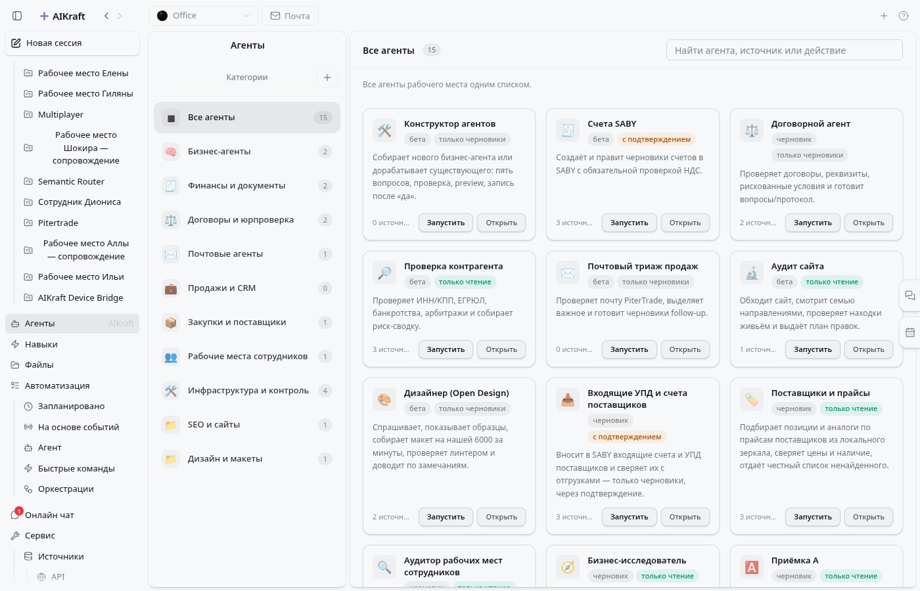Open the help question-mark icon
Screen dimensions: 920x591
(904, 16)
